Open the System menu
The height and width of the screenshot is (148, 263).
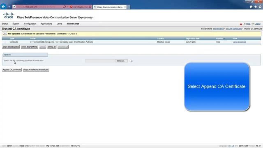(16, 24)
